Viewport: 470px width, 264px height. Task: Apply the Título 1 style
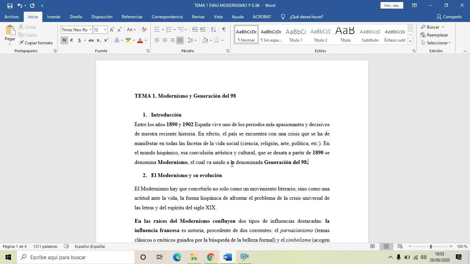click(296, 35)
